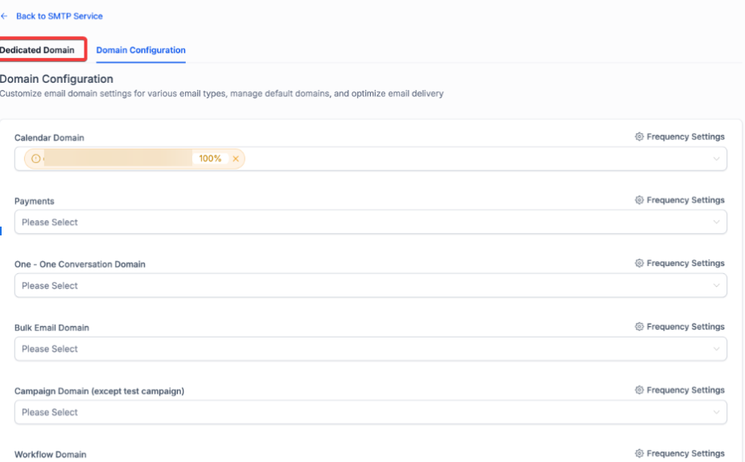
Task: Click gear icon for Campaign Domain frequency
Action: [x=639, y=390]
